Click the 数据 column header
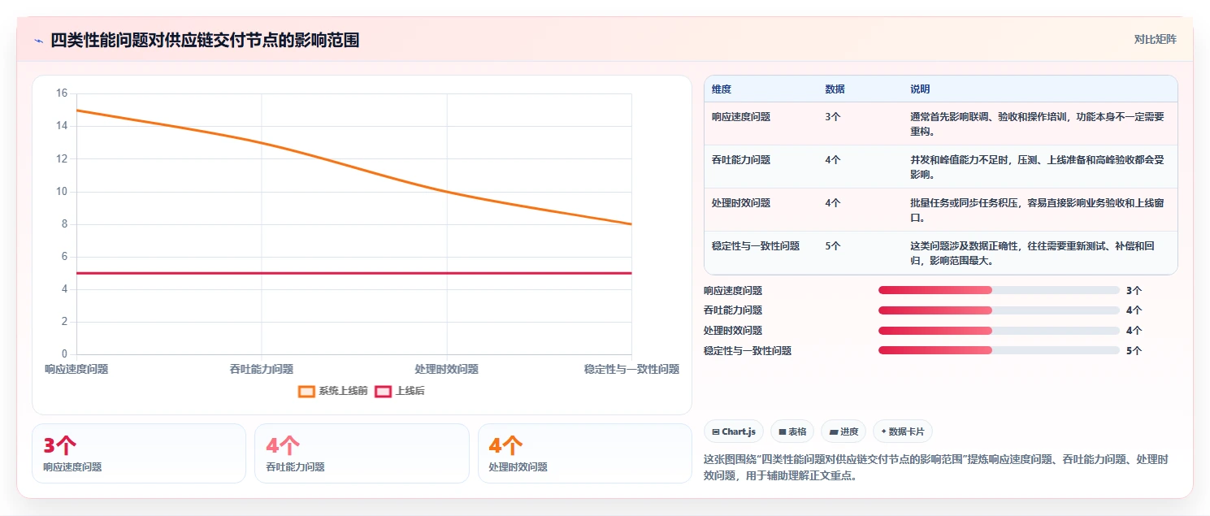The height and width of the screenshot is (516, 1210). click(835, 89)
